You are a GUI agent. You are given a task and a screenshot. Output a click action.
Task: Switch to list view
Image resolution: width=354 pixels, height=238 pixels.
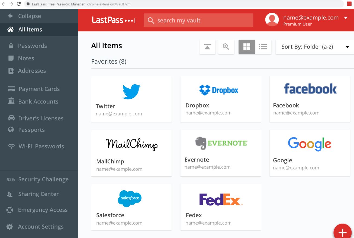point(263,47)
